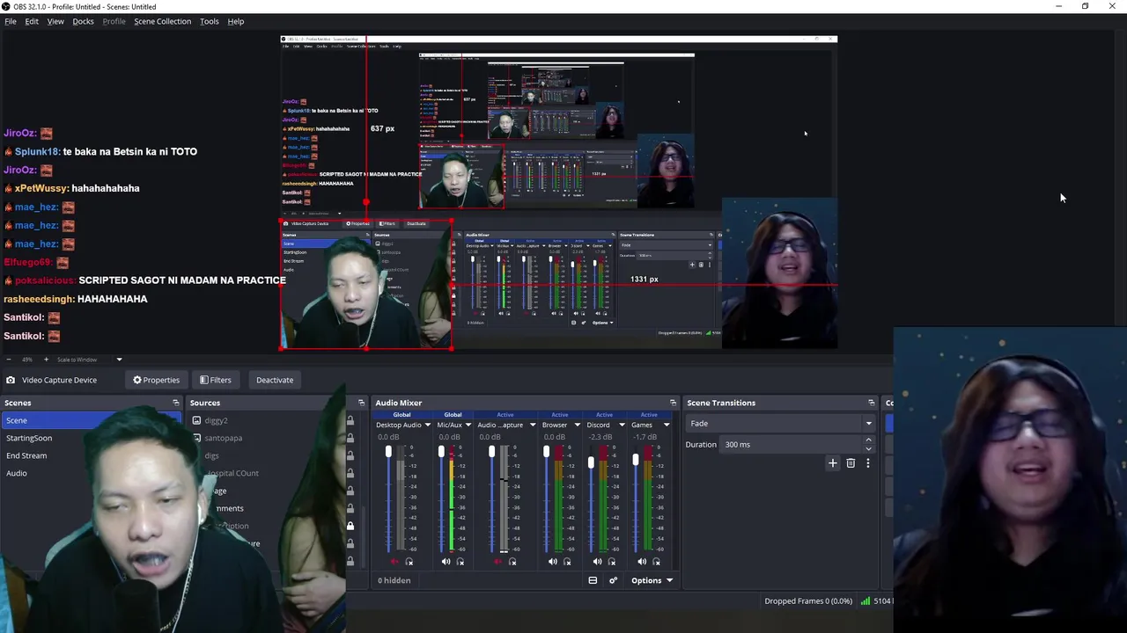The image size is (1127, 633).
Task: Toggle lock on diggy2 source
Action: [350, 420]
